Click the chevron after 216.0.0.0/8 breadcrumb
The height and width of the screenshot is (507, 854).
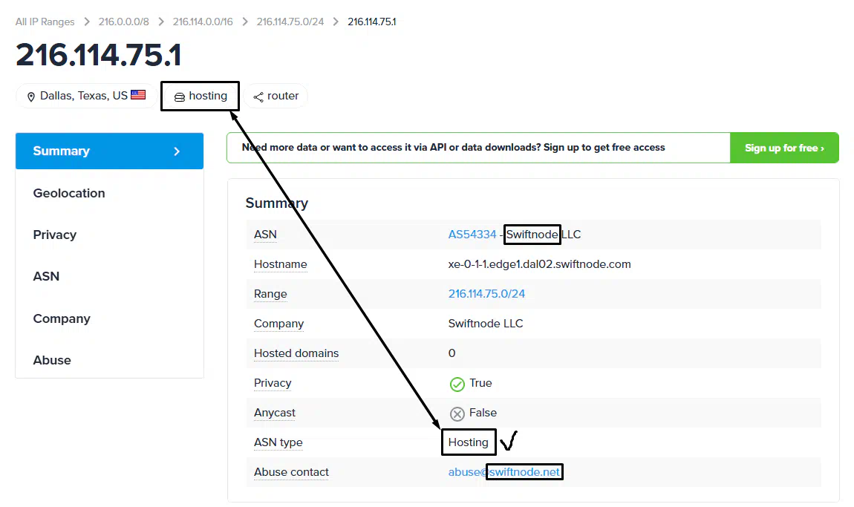pyautogui.click(x=161, y=22)
